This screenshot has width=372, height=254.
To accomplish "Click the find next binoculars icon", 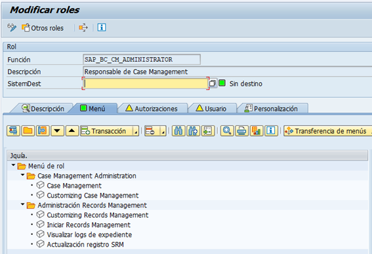I will 193,131.
